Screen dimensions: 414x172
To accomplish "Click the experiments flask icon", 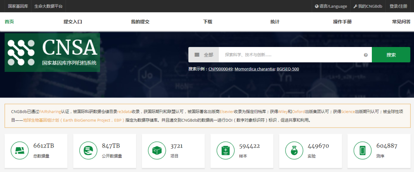I will tap(294, 151).
